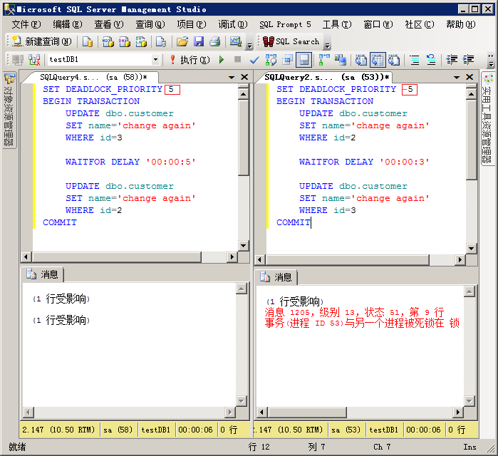498x456 pixels.
Task: Open the 文件(F) menu
Action: (26, 24)
